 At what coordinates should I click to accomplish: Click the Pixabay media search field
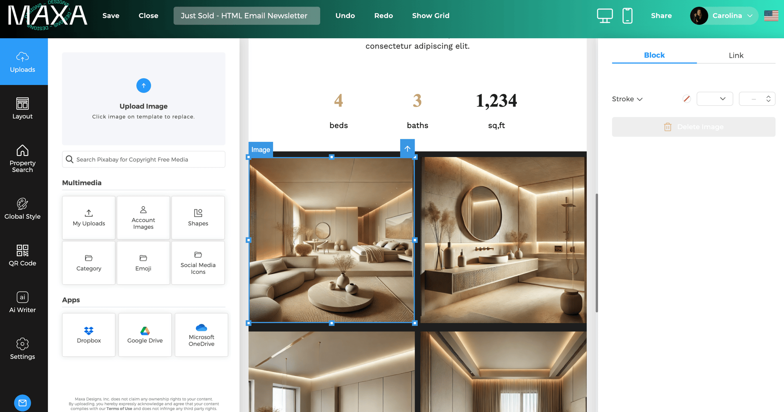point(144,159)
